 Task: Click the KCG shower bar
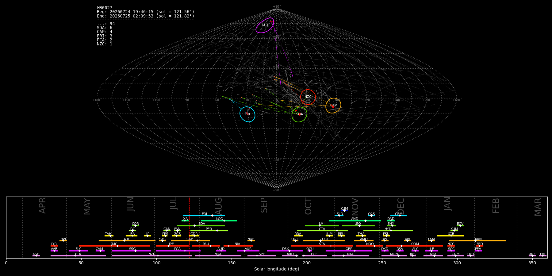pyautogui.click(x=219, y=220)
